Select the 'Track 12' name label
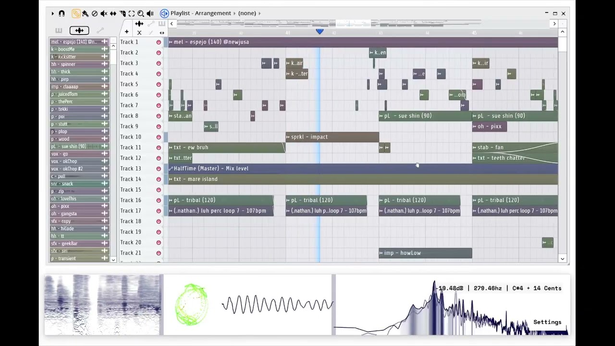The image size is (615, 346). pos(130,158)
